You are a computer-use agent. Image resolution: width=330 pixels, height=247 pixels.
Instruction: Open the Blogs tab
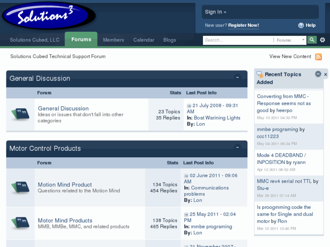[x=170, y=40]
